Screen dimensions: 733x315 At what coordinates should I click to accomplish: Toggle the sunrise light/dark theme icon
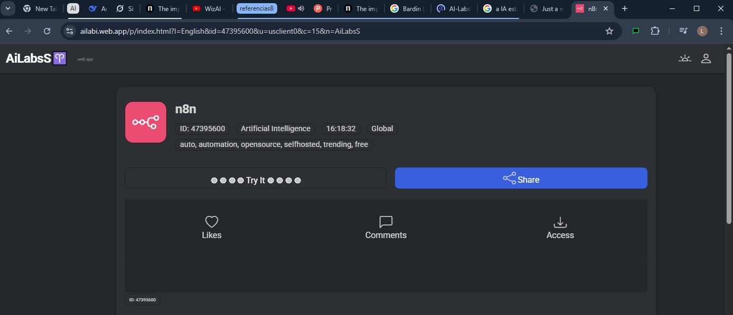(685, 58)
